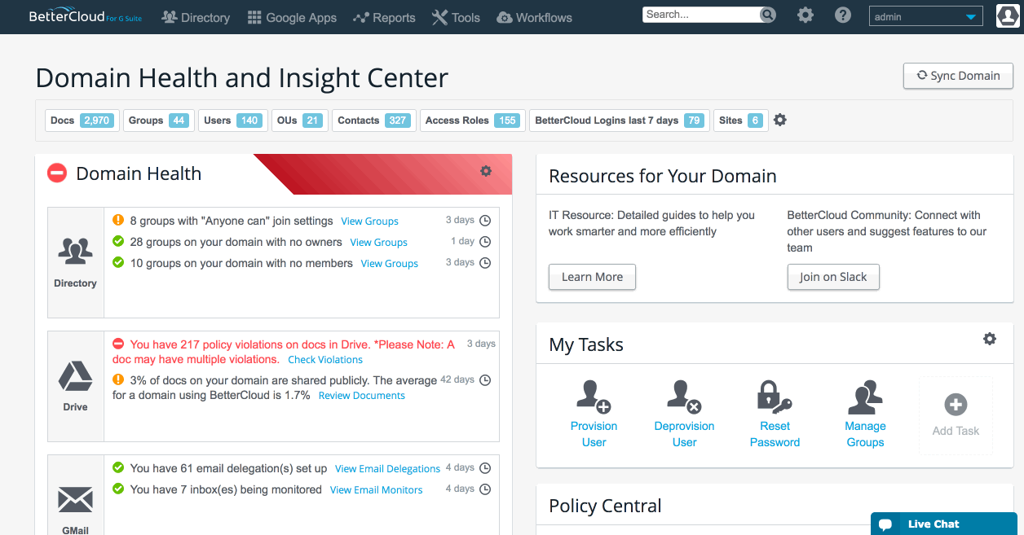Expand the admin account dropdown

click(925, 16)
